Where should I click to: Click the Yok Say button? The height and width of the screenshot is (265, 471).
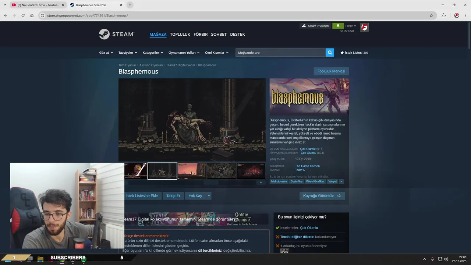click(x=195, y=196)
